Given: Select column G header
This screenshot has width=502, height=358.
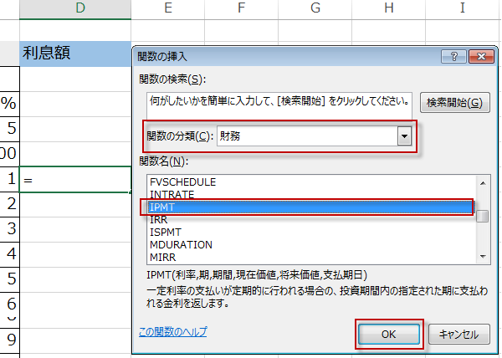Looking at the screenshot, I should 315,9.
